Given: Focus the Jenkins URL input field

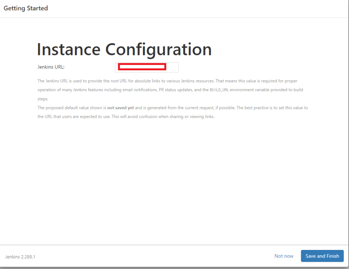Looking at the screenshot, I should (x=147, y=67).
